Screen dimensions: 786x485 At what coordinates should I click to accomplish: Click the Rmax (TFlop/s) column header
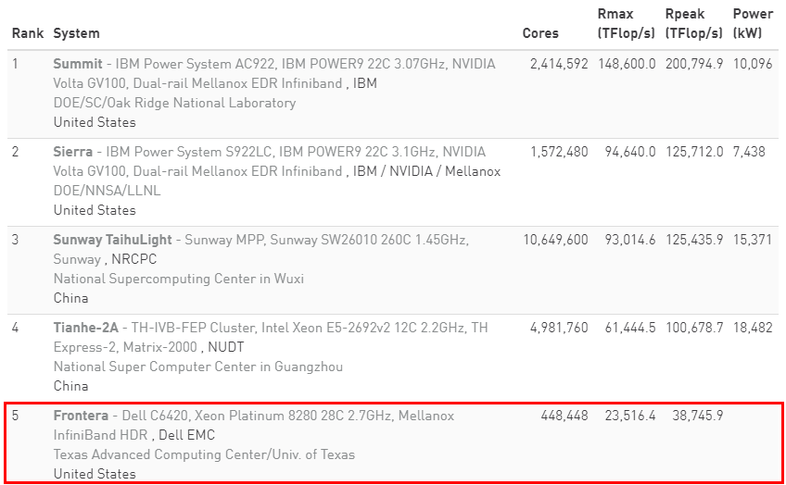point(626,24)
